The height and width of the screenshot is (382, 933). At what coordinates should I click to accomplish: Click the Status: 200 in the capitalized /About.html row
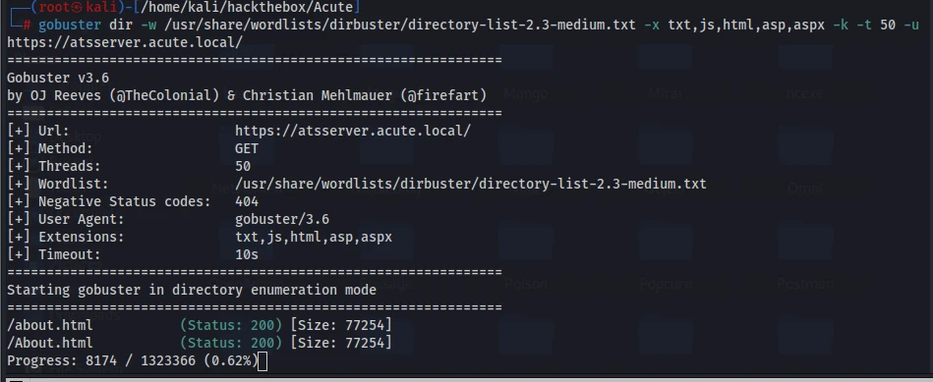click(231, 343)
